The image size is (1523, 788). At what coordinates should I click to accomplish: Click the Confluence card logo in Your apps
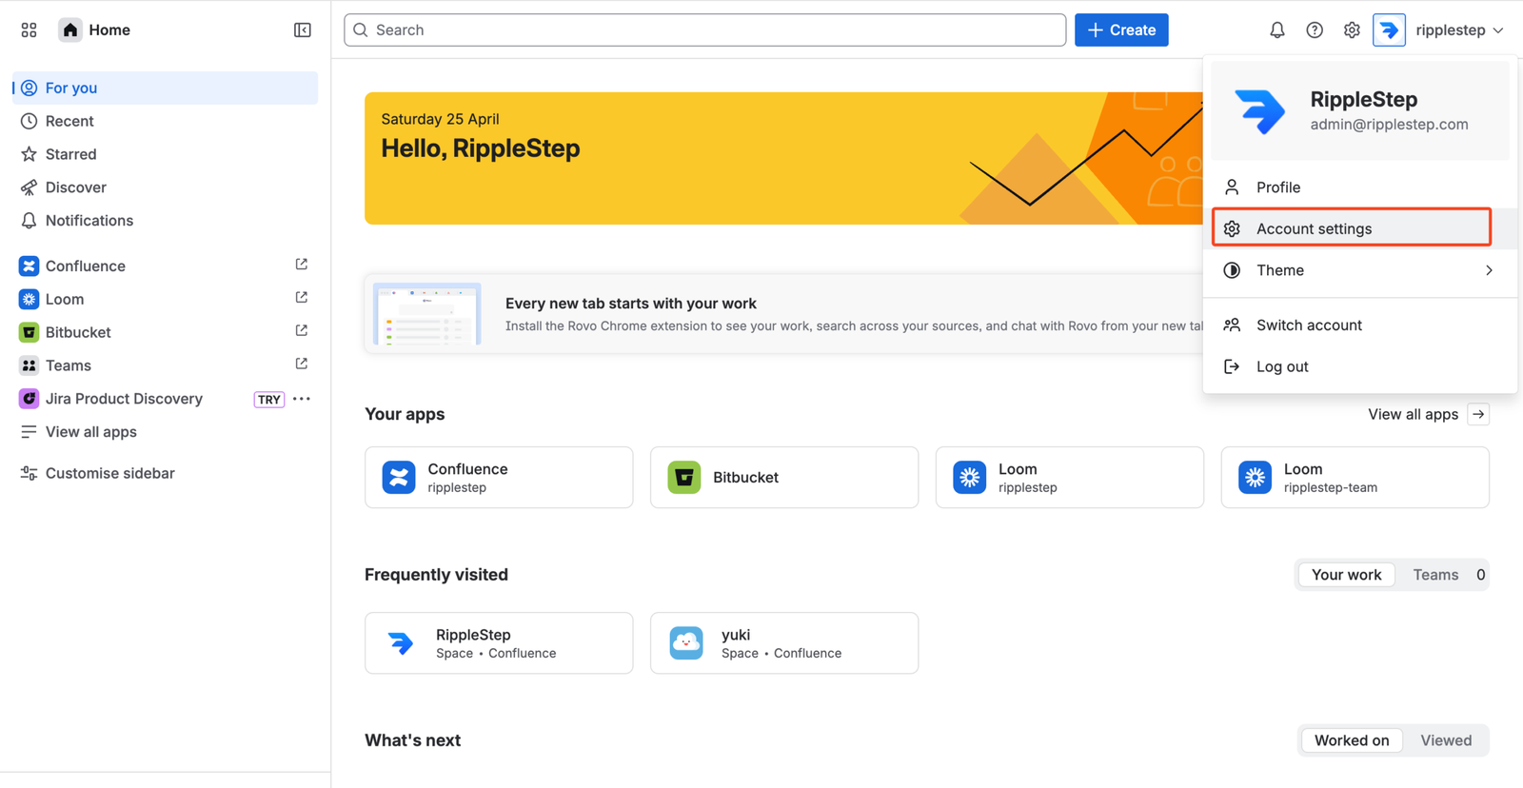pyautogui.click(x=399, y=478)
